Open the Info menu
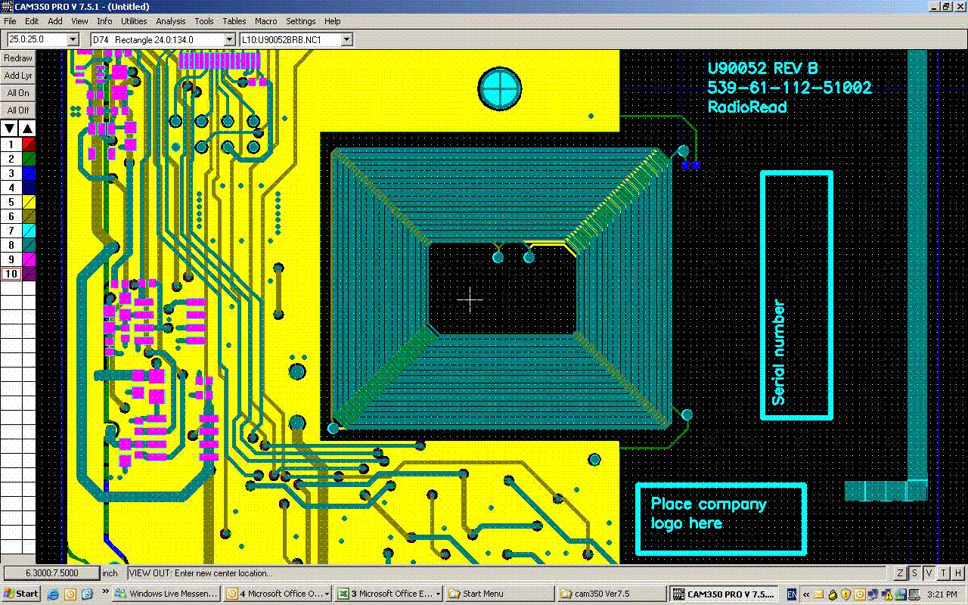This screenshot has width=968, height=605. click(104, 21)
